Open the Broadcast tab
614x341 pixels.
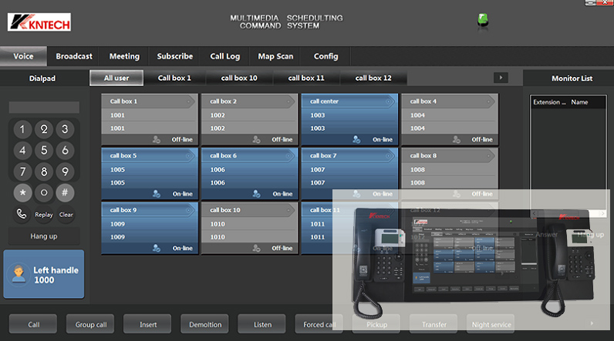(x=74, y=56)
